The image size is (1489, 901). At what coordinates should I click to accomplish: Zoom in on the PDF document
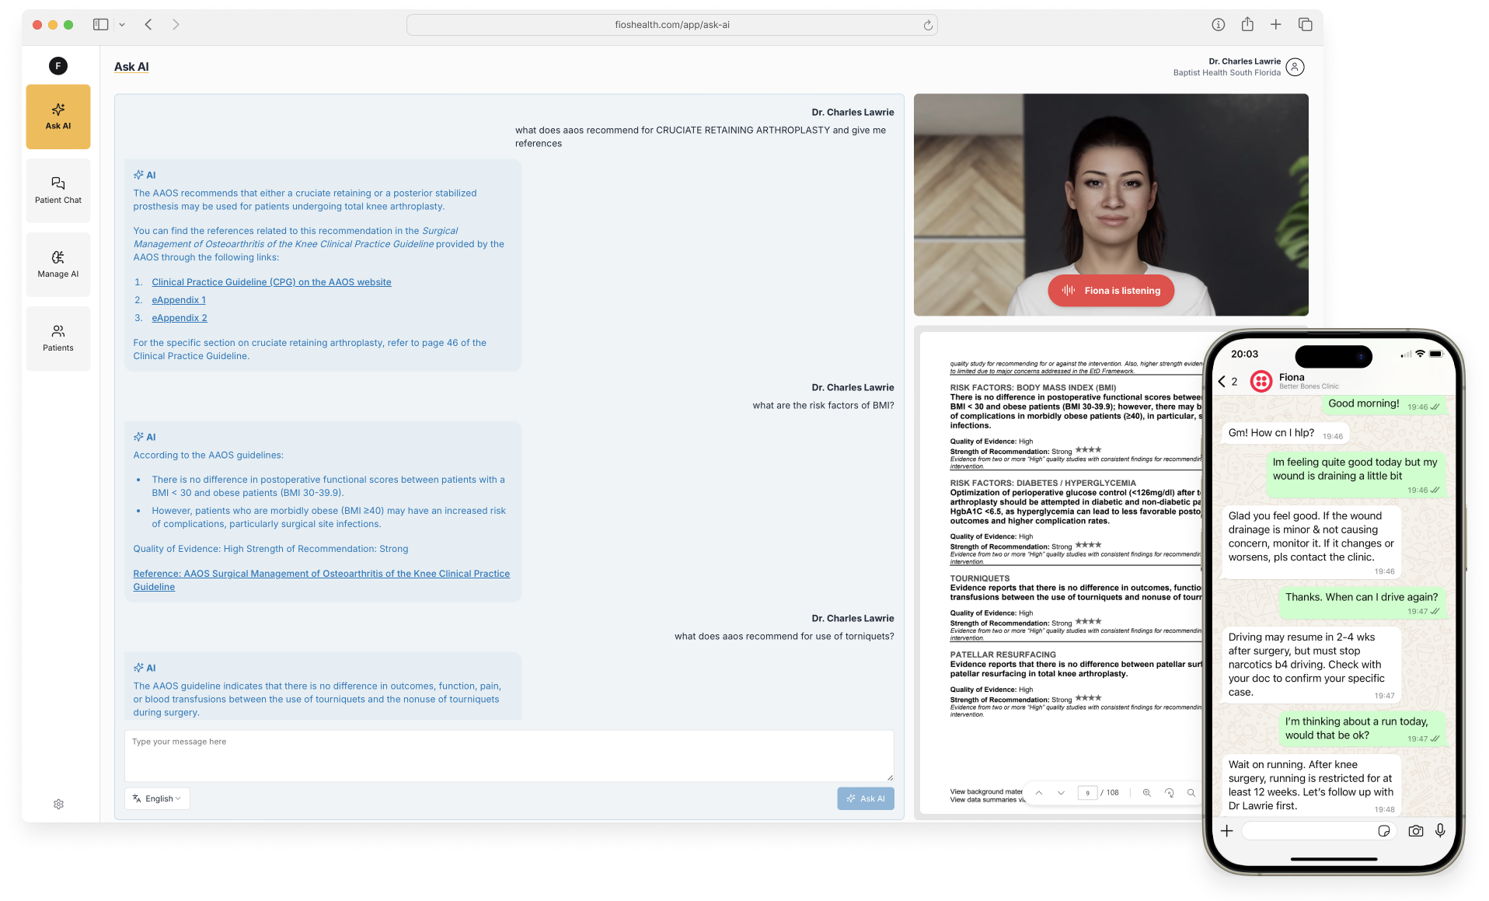click(1146, 793)
